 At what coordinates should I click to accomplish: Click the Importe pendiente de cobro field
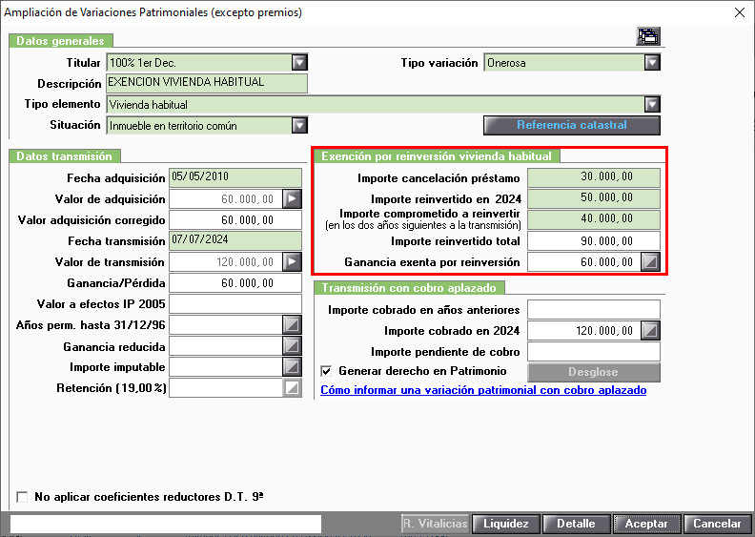click(x=594, y=352)
